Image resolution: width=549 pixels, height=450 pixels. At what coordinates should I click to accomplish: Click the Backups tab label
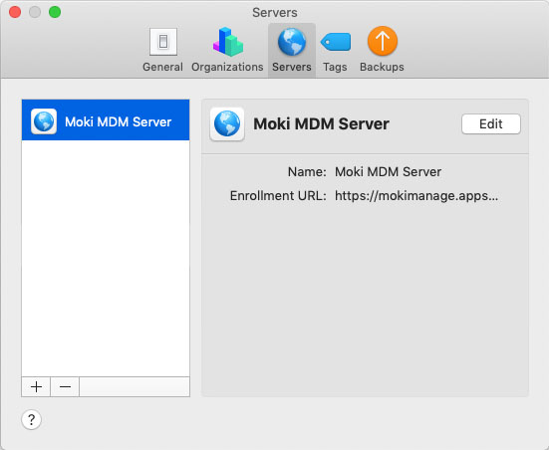click(x=382, y=67)
